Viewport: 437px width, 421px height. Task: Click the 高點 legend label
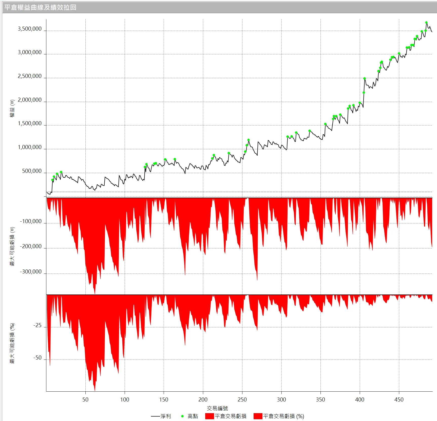[x=193, y=416]
